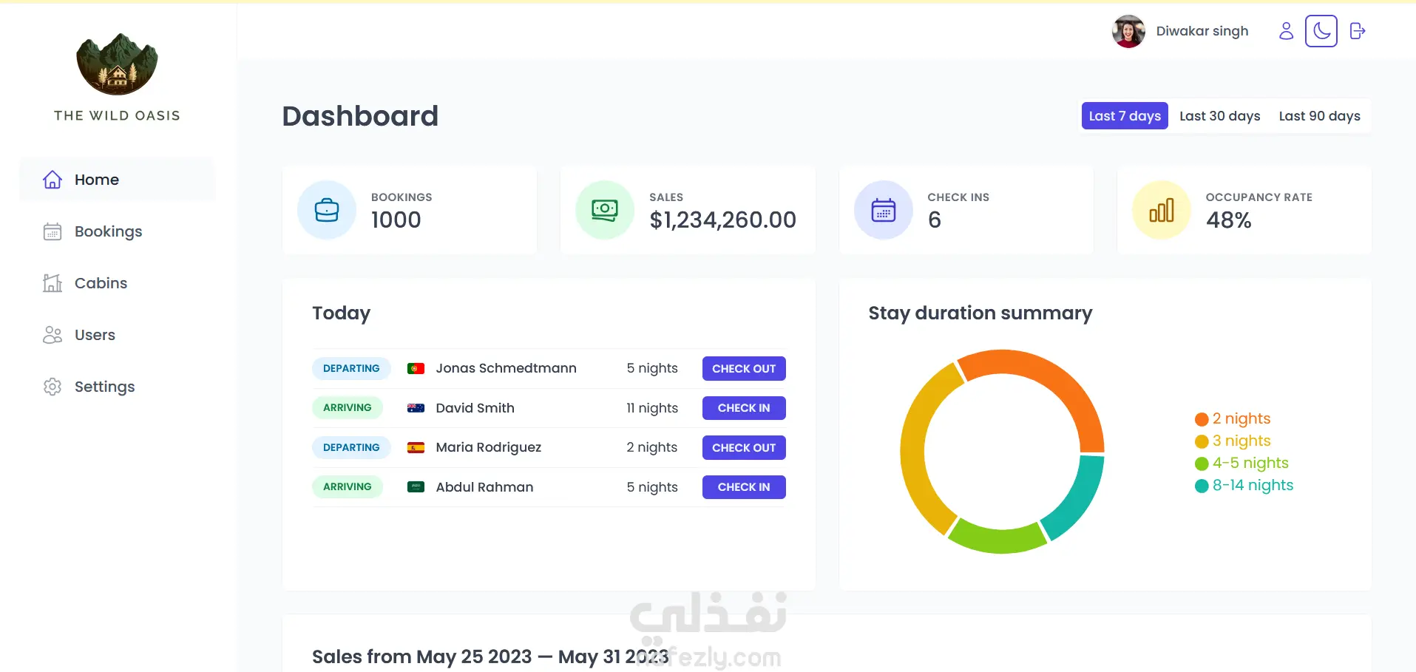The image size is (1416, 672).
Task: Check out Maria Rodriguez
Action: [744, 447]
